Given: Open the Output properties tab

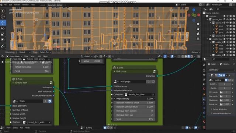Looking at the screenshot, I should [204, 75].
